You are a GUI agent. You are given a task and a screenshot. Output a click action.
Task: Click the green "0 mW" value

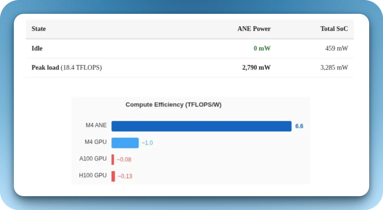[262, 48]
